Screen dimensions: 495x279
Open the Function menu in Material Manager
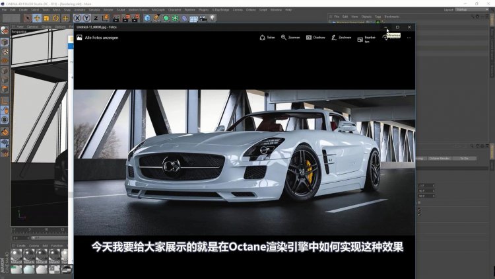[x=57, y=245]
